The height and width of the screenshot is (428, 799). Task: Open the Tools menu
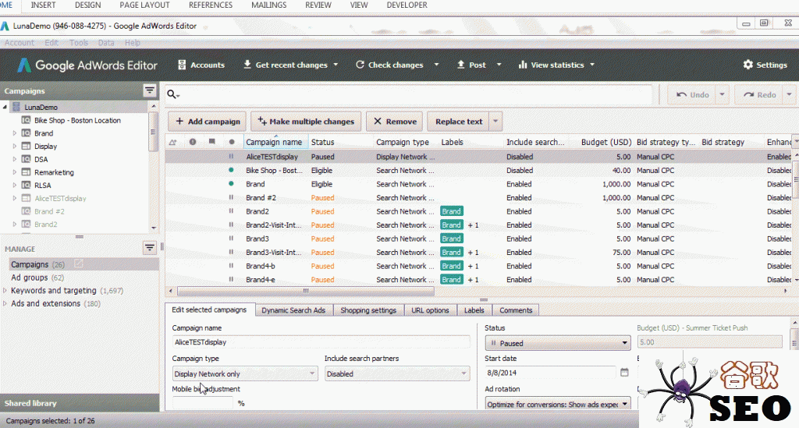(79, 43)
